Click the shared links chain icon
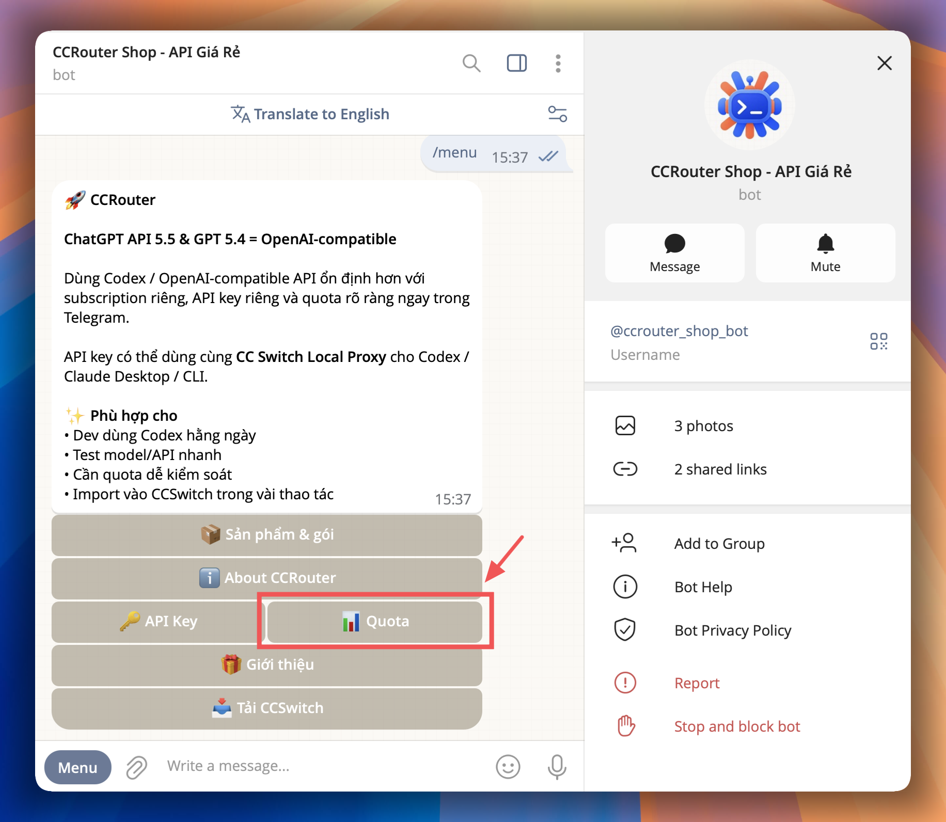Screen dimensions: 946x822 pyautogui.click(x=625, y=469)
